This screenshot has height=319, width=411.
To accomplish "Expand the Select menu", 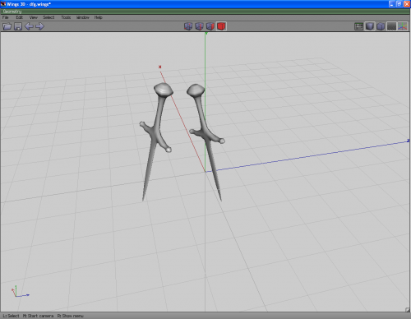I will (x=48, y=17).
